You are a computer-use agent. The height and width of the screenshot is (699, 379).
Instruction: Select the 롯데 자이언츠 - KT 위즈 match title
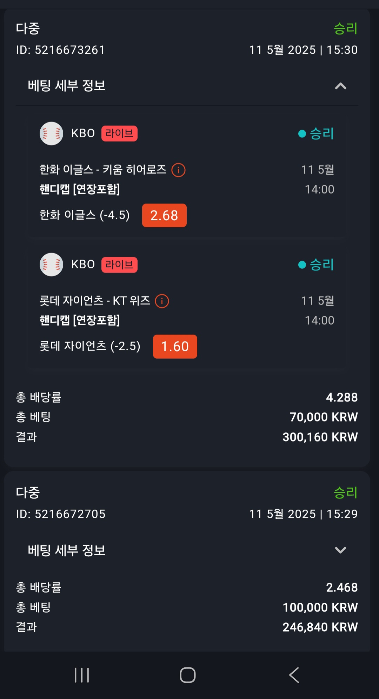click(x=95, y=301)
